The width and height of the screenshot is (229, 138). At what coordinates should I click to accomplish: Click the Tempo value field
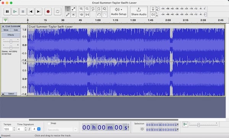[8, 129]
